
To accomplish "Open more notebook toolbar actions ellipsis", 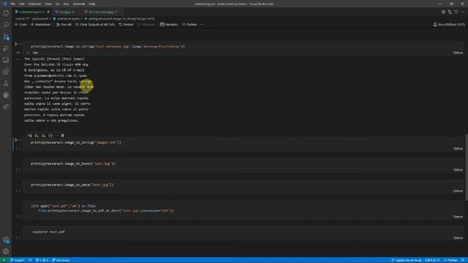I will (x=203, y=24).
